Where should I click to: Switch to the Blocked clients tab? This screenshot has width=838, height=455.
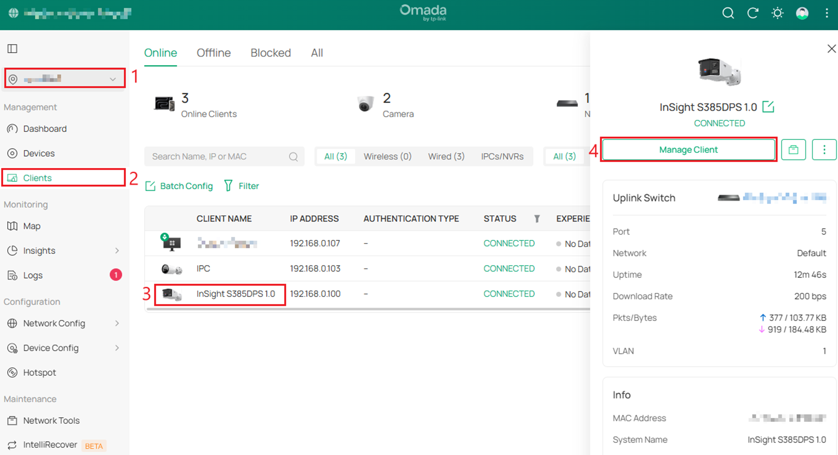[270, 52]
